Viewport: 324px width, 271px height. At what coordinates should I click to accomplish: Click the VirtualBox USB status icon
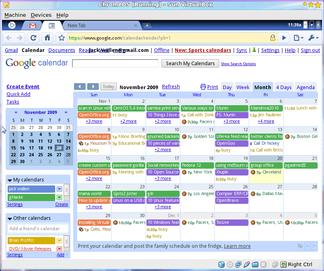point(246,264)
